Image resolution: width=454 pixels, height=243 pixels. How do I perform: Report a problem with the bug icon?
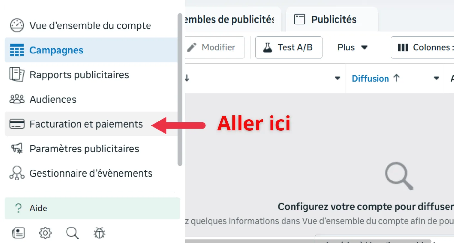point(99,233)
